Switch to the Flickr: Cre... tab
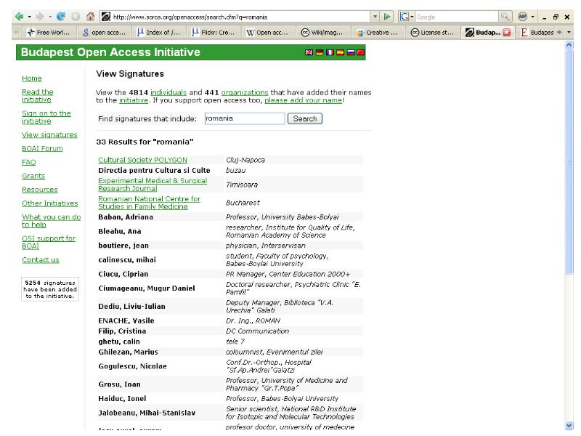This screenshot has height=436, width=581. pyautogui.click(x=213, y=33)
